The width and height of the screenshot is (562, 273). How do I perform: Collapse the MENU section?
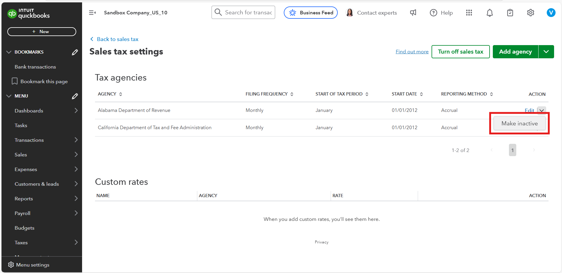(x=9, y=96)
